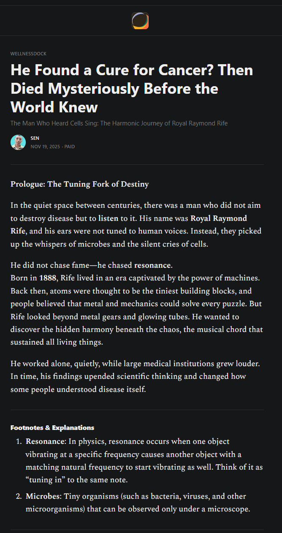Open the WELLNESSDOCK publication link
Image resolution: width=282 pixels, height=533 pixels.
click(28, 54)
